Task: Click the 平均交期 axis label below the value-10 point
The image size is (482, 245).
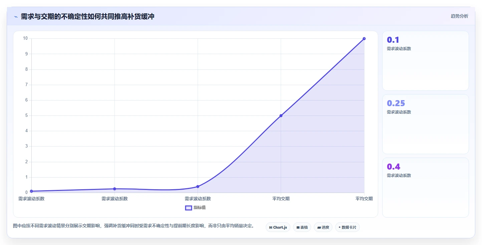Action: [364, 199]
